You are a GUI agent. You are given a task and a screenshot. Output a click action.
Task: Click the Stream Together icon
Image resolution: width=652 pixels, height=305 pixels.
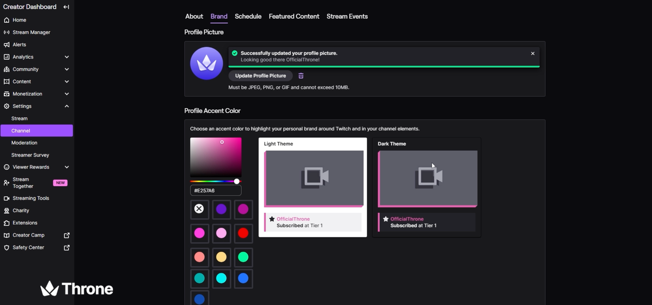pyautogui.click(x=7, y=183)
